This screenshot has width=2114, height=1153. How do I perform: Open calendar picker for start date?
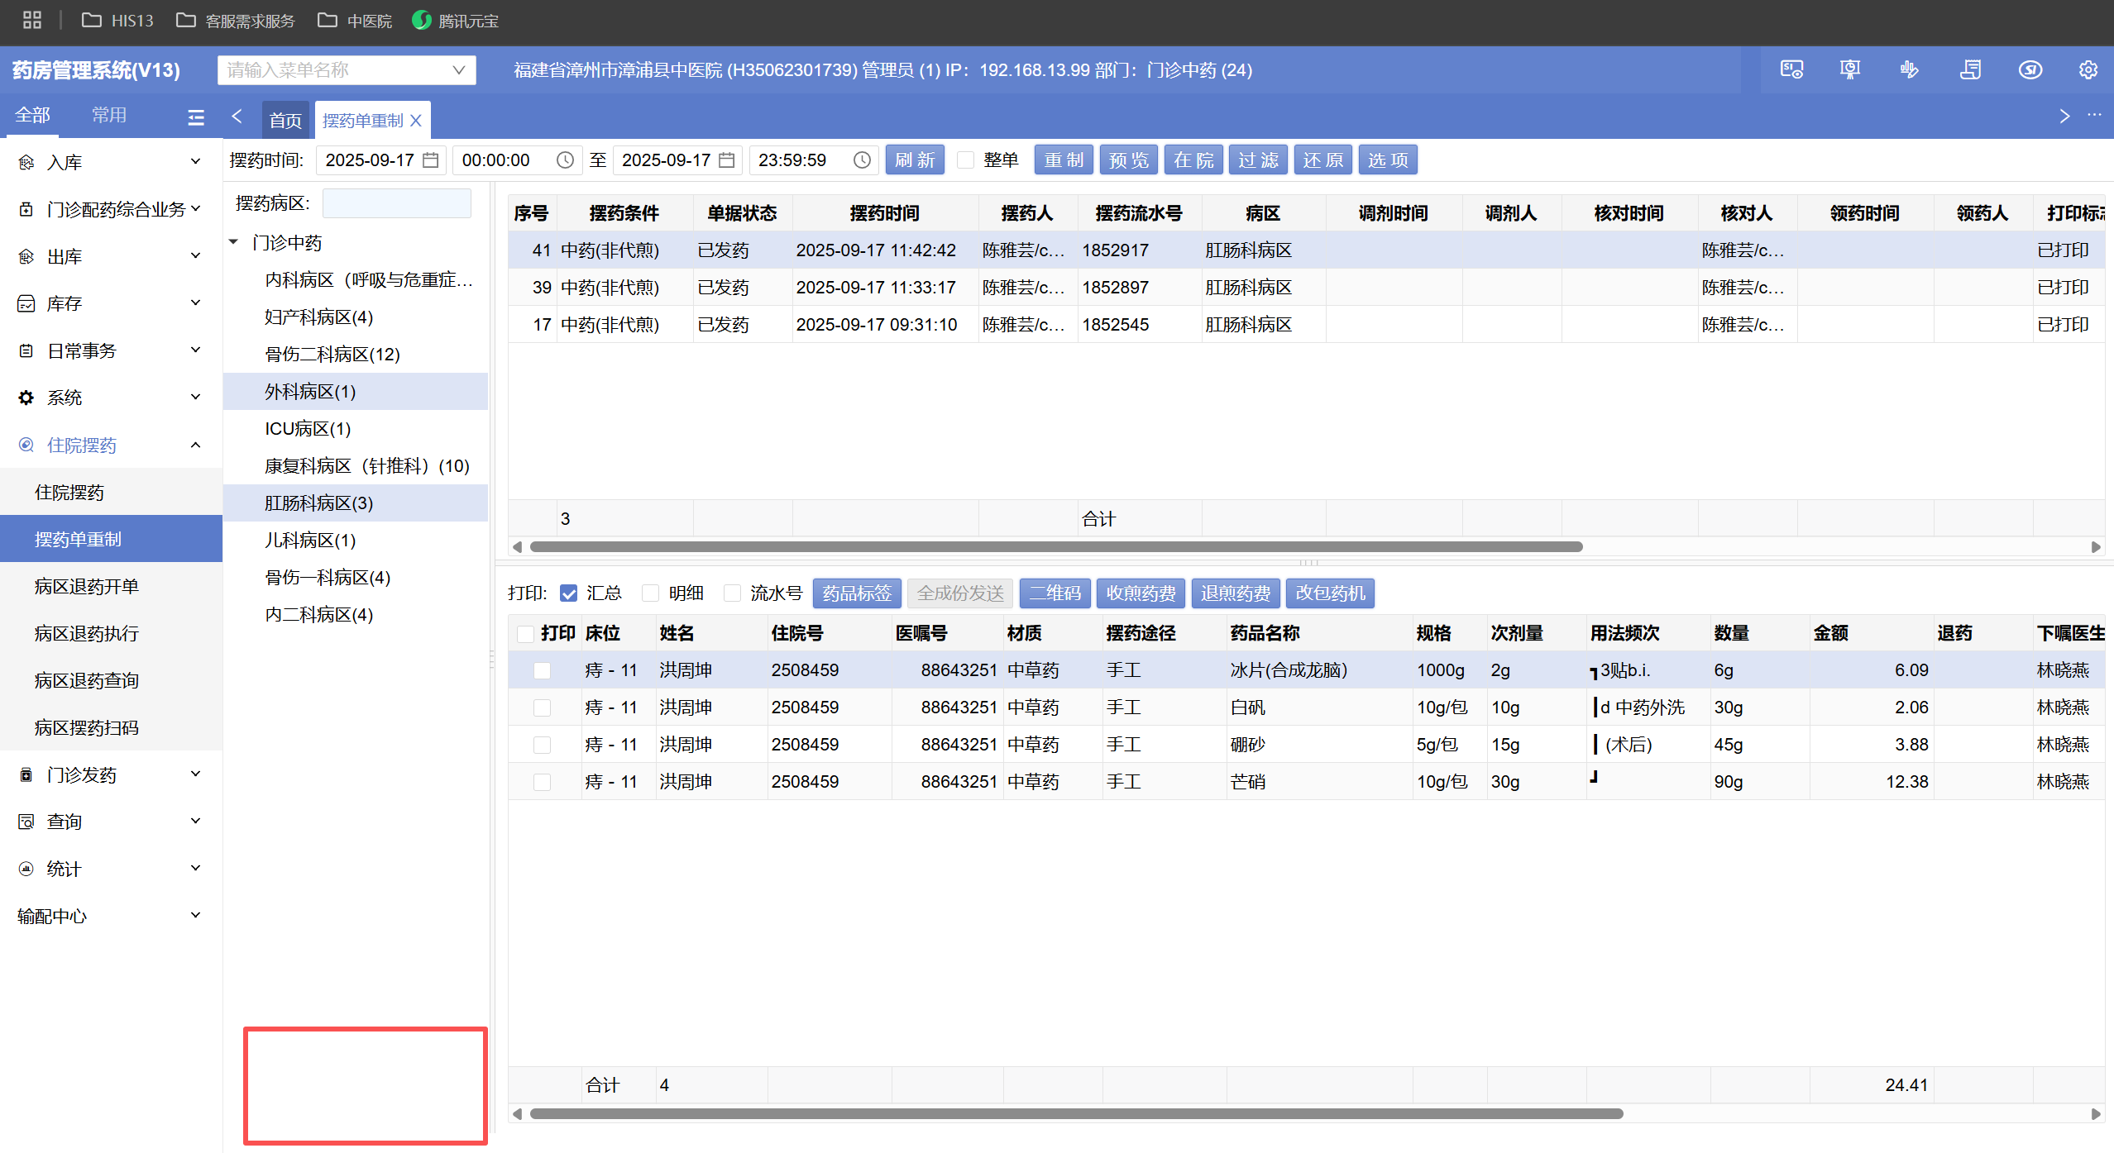(431, 160)
